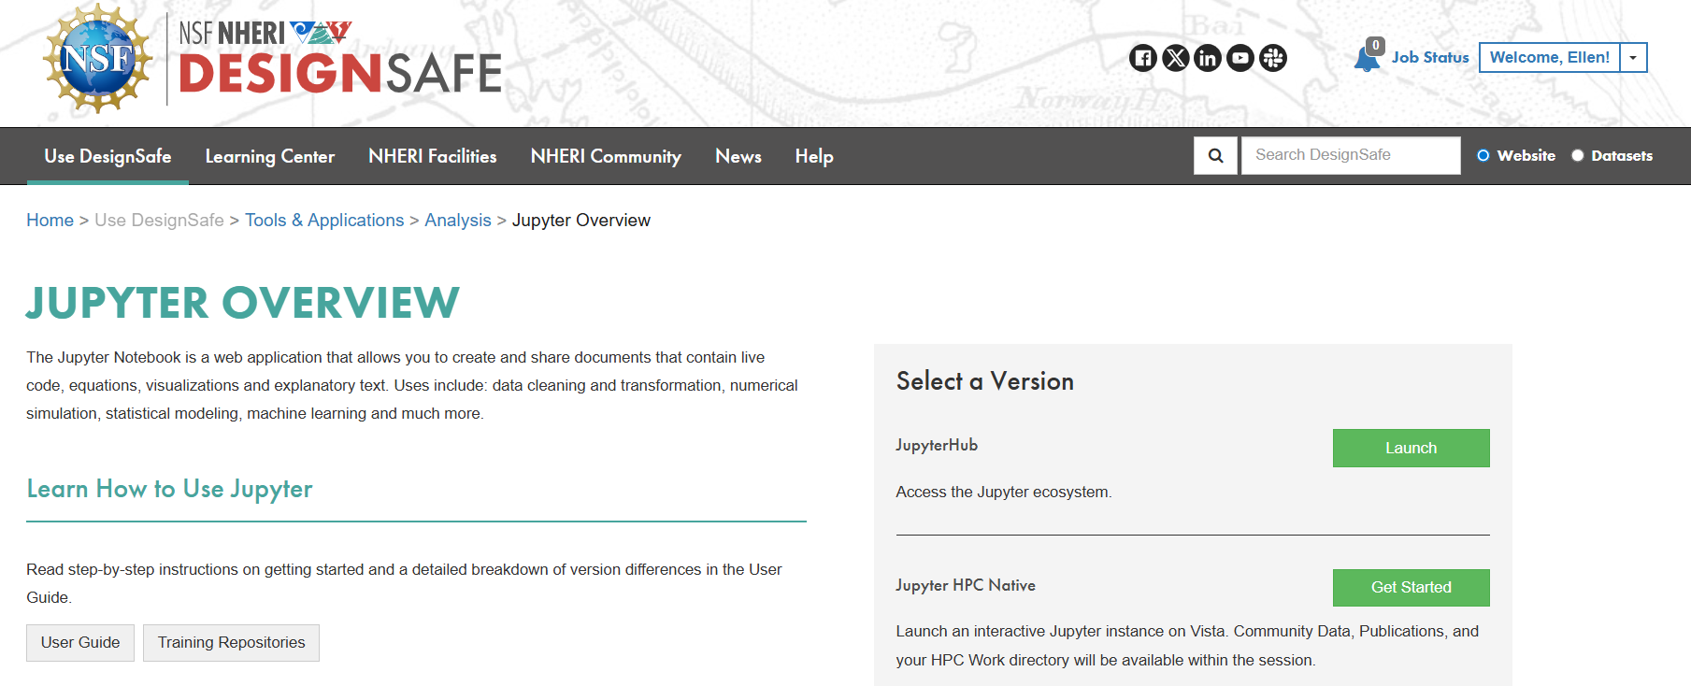1691x686 pixels.
Task: Open the LinkedIn social icon
Action: coord(1208,58)
